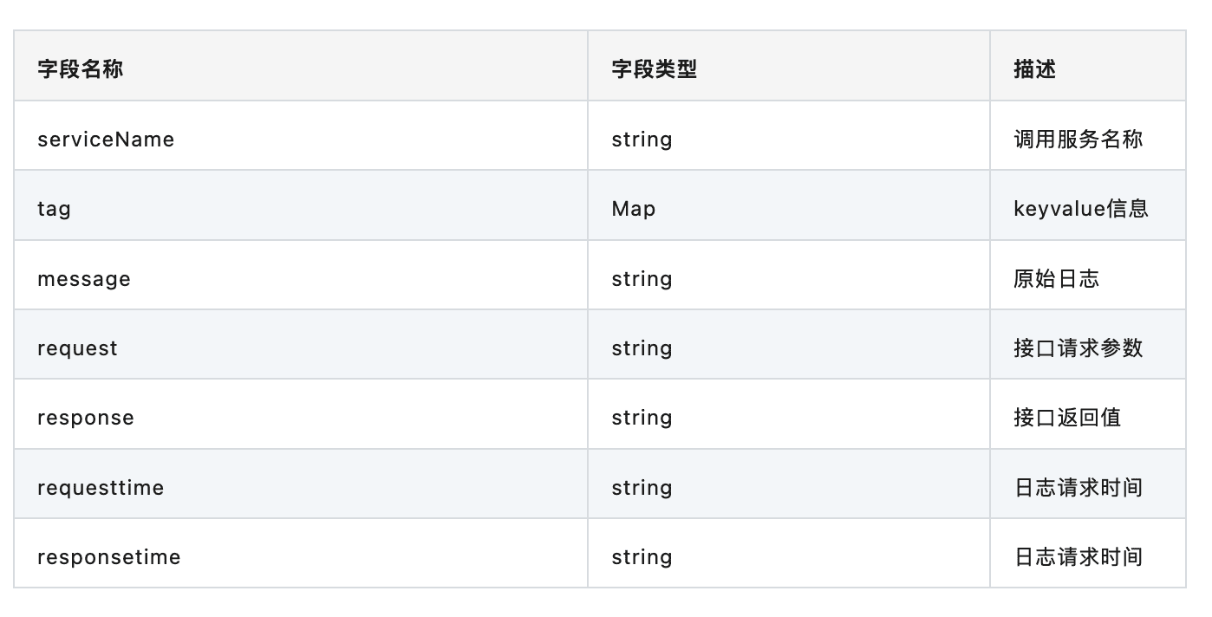Click string type in serviceName row
1212x617 pixels.
(642, 140)
